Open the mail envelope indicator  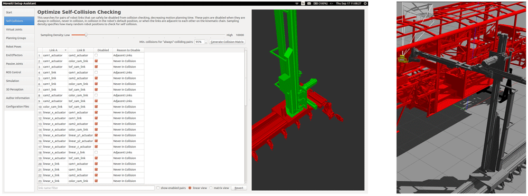tap(308, 3)
